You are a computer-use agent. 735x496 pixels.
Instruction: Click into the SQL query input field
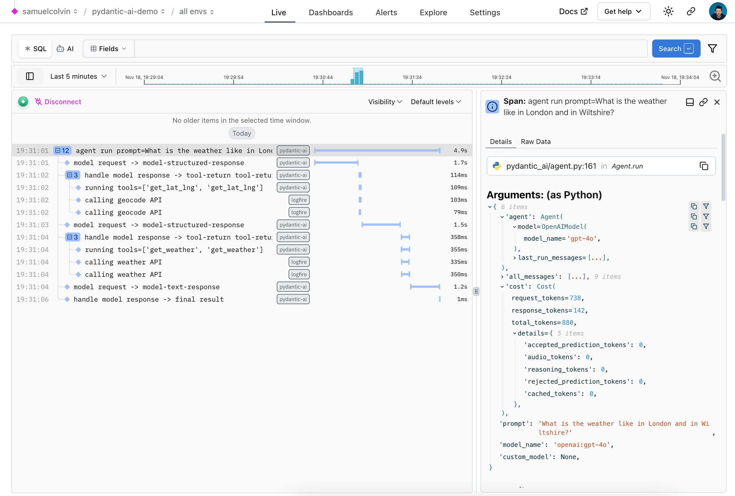(x=390, y=49)
